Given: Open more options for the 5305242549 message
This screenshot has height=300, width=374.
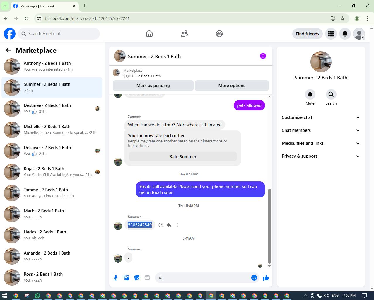Looking at the screenshot, I should coord(177,225).
